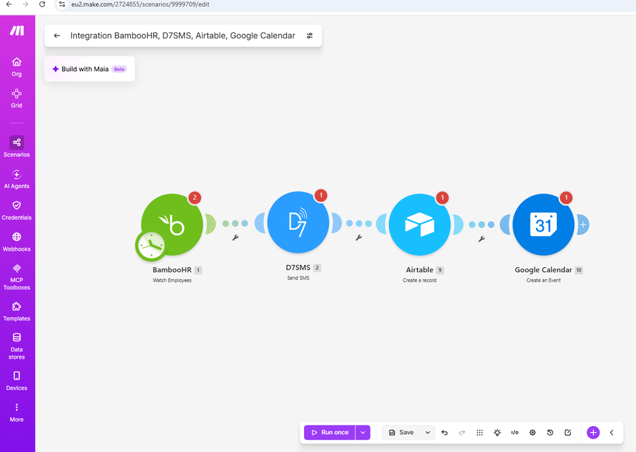Open the clock schedule settings on BambooHR
Image resolution: width=636 pixels, height=452 pixels.
pos(150,246)
